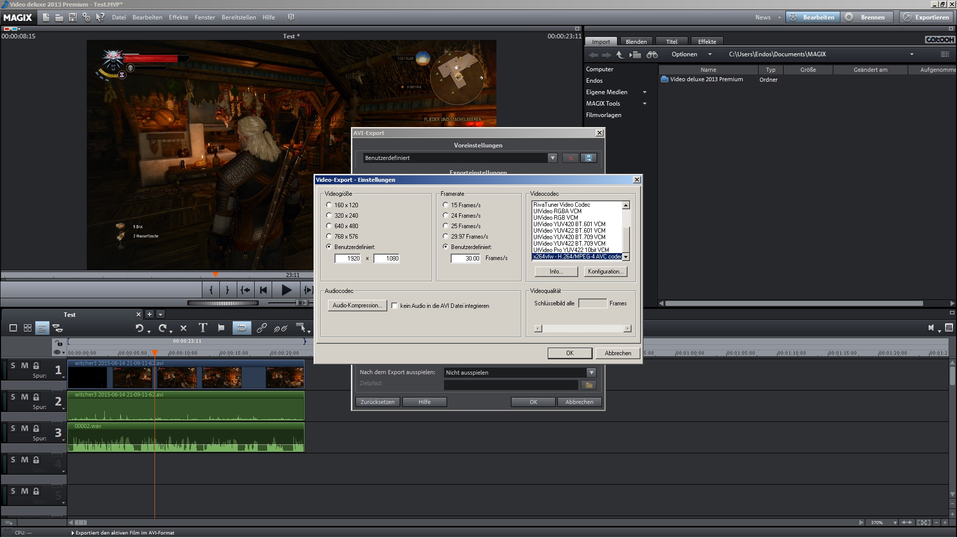Screen dimensions: 957x538
Task: Lock track 3 with the padlock
Action: tap(36, 428)
